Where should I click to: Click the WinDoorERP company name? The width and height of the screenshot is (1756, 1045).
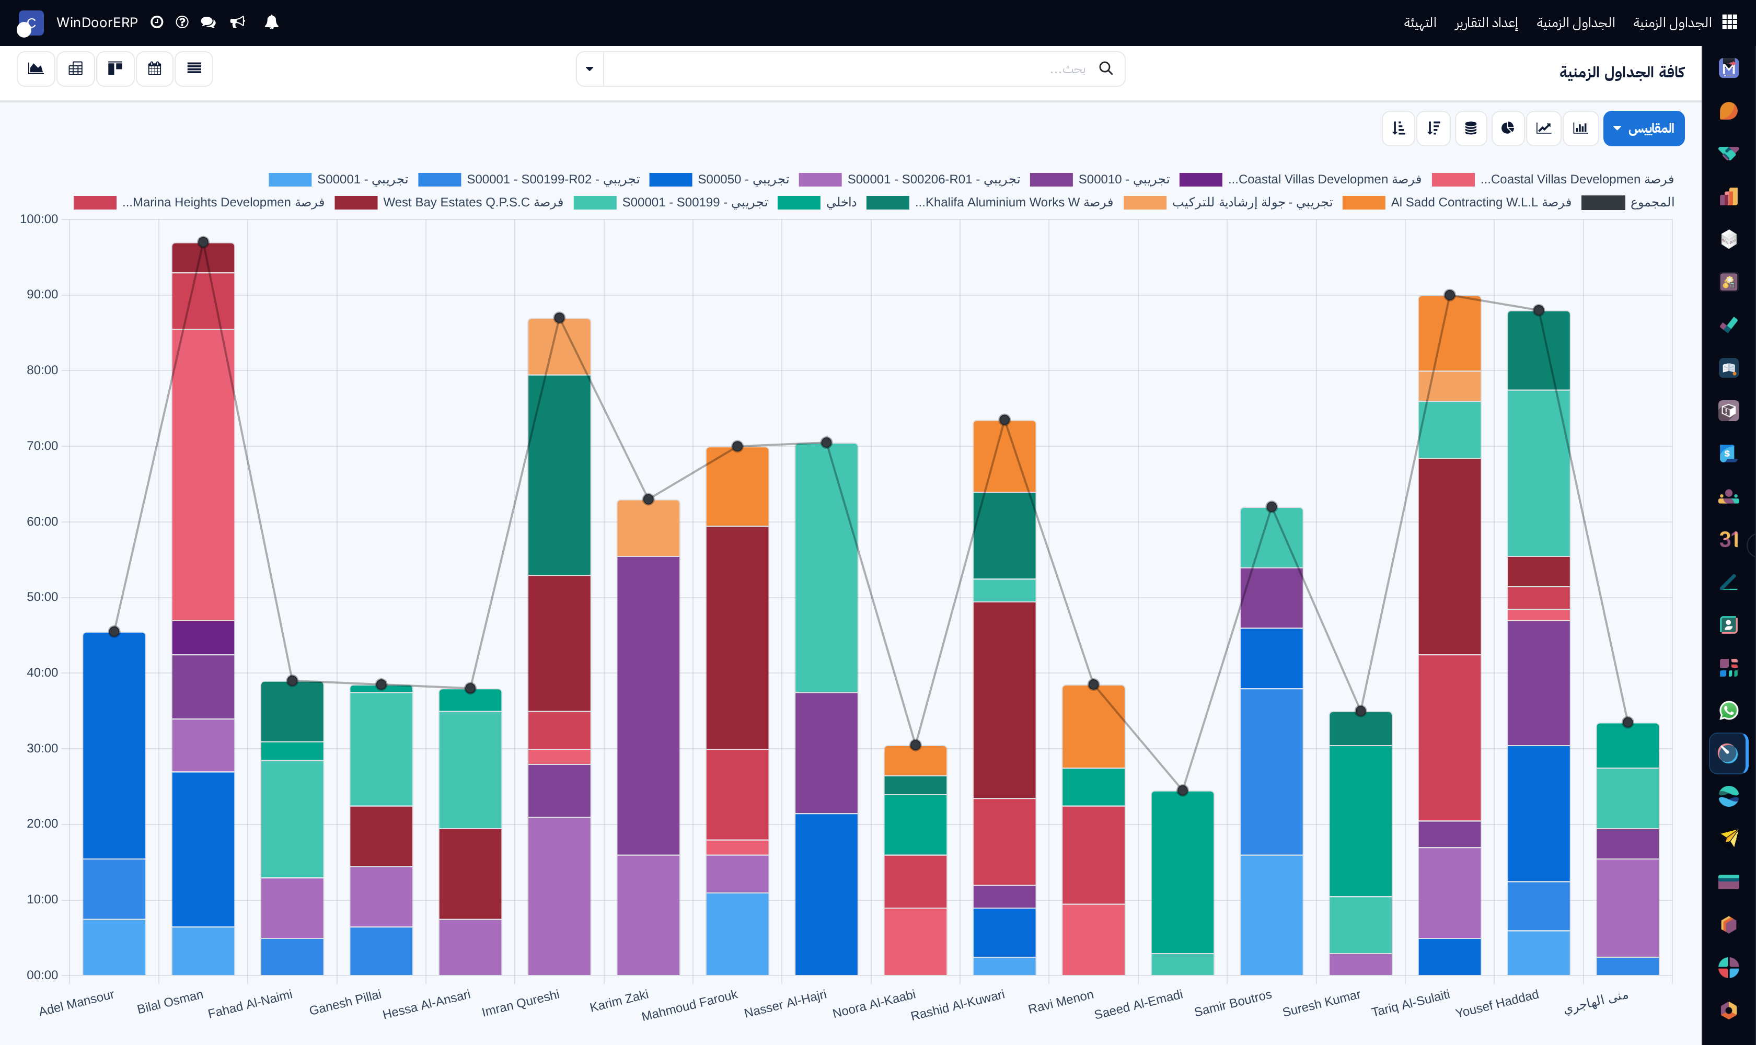coord(97,22)
